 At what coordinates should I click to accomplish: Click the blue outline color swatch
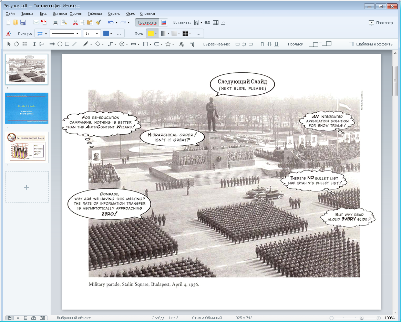(106, 33)
